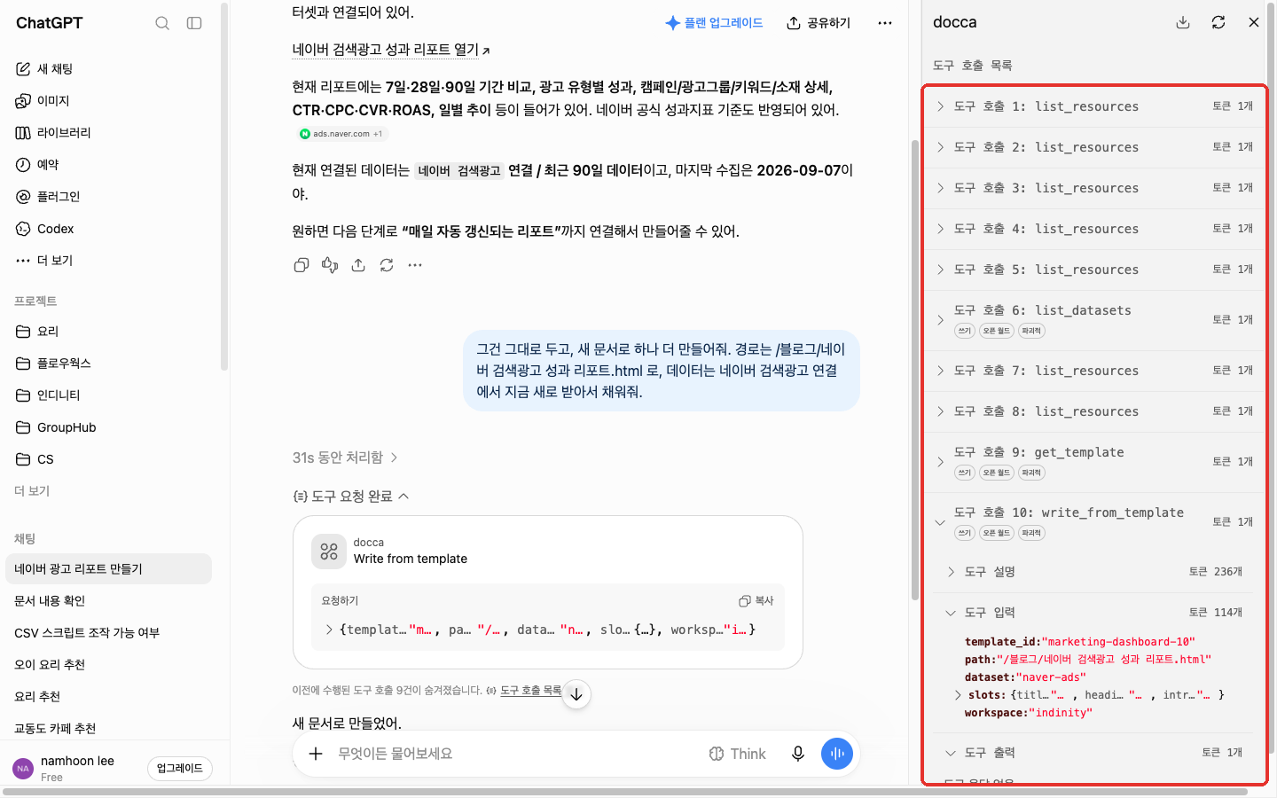Viewport: 1277px width, 798px height.
Task: Focus the 무엇이든 물어보세요 input field
Action: tap(514, 754)
